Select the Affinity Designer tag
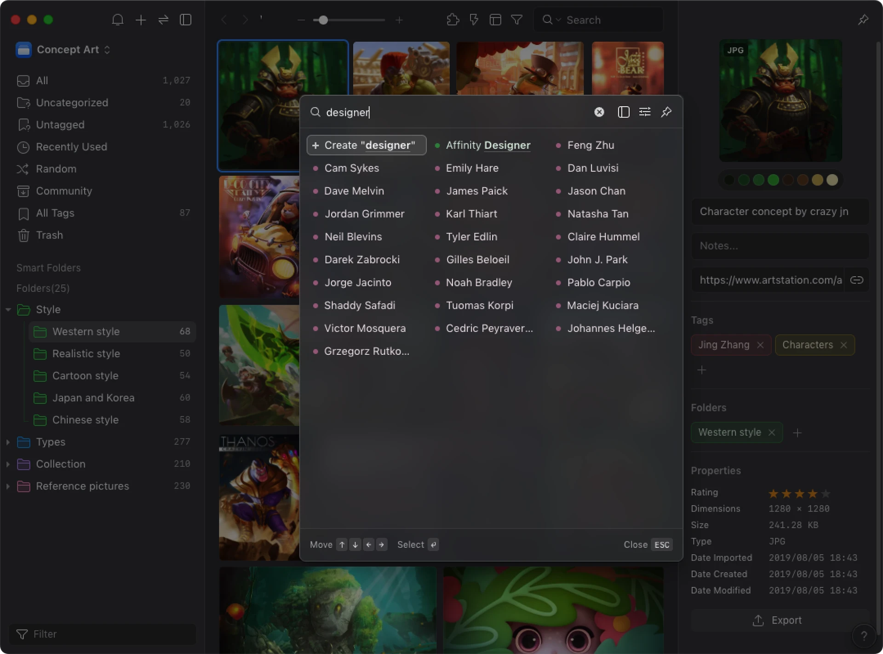The image size is (883, 654). pos(487,145)
